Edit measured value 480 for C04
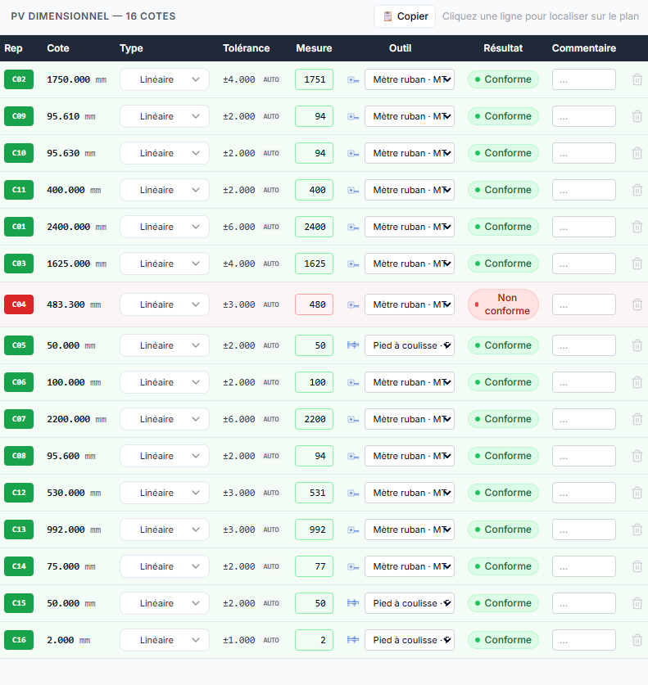This screenshot has height=685, width=648. [314, 304]
